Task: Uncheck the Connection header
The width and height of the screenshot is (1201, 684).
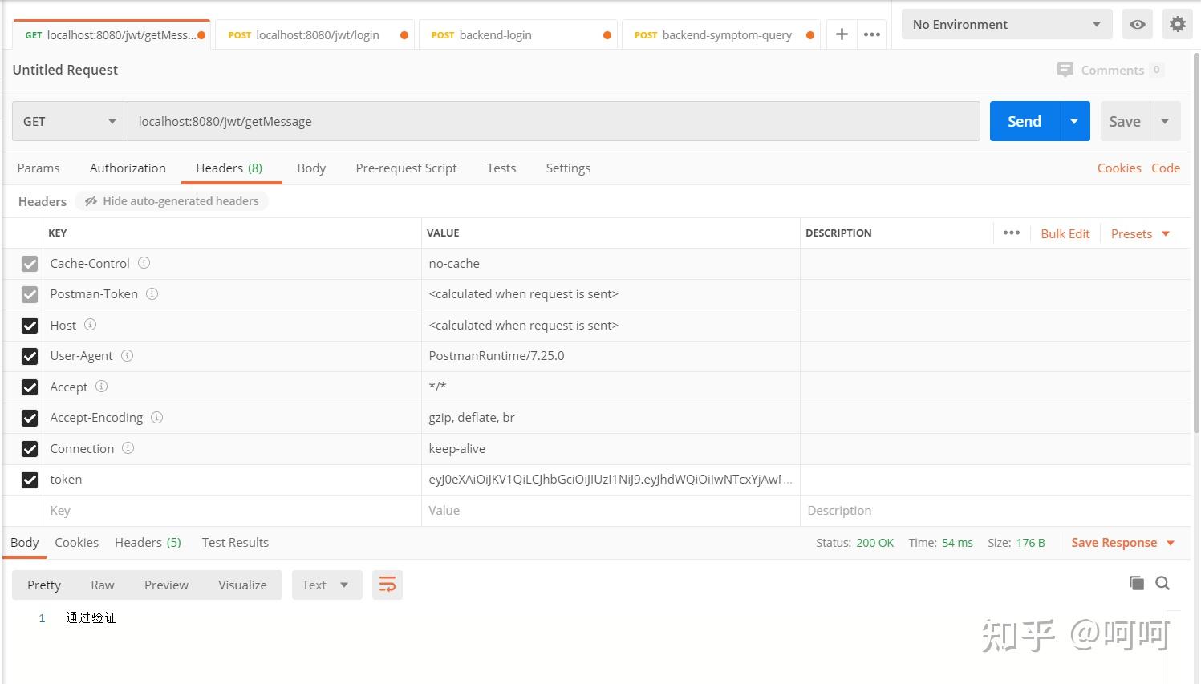Action: point(30,449)
